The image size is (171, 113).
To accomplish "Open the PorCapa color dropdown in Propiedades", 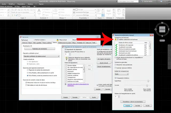I will coord(86,10).
